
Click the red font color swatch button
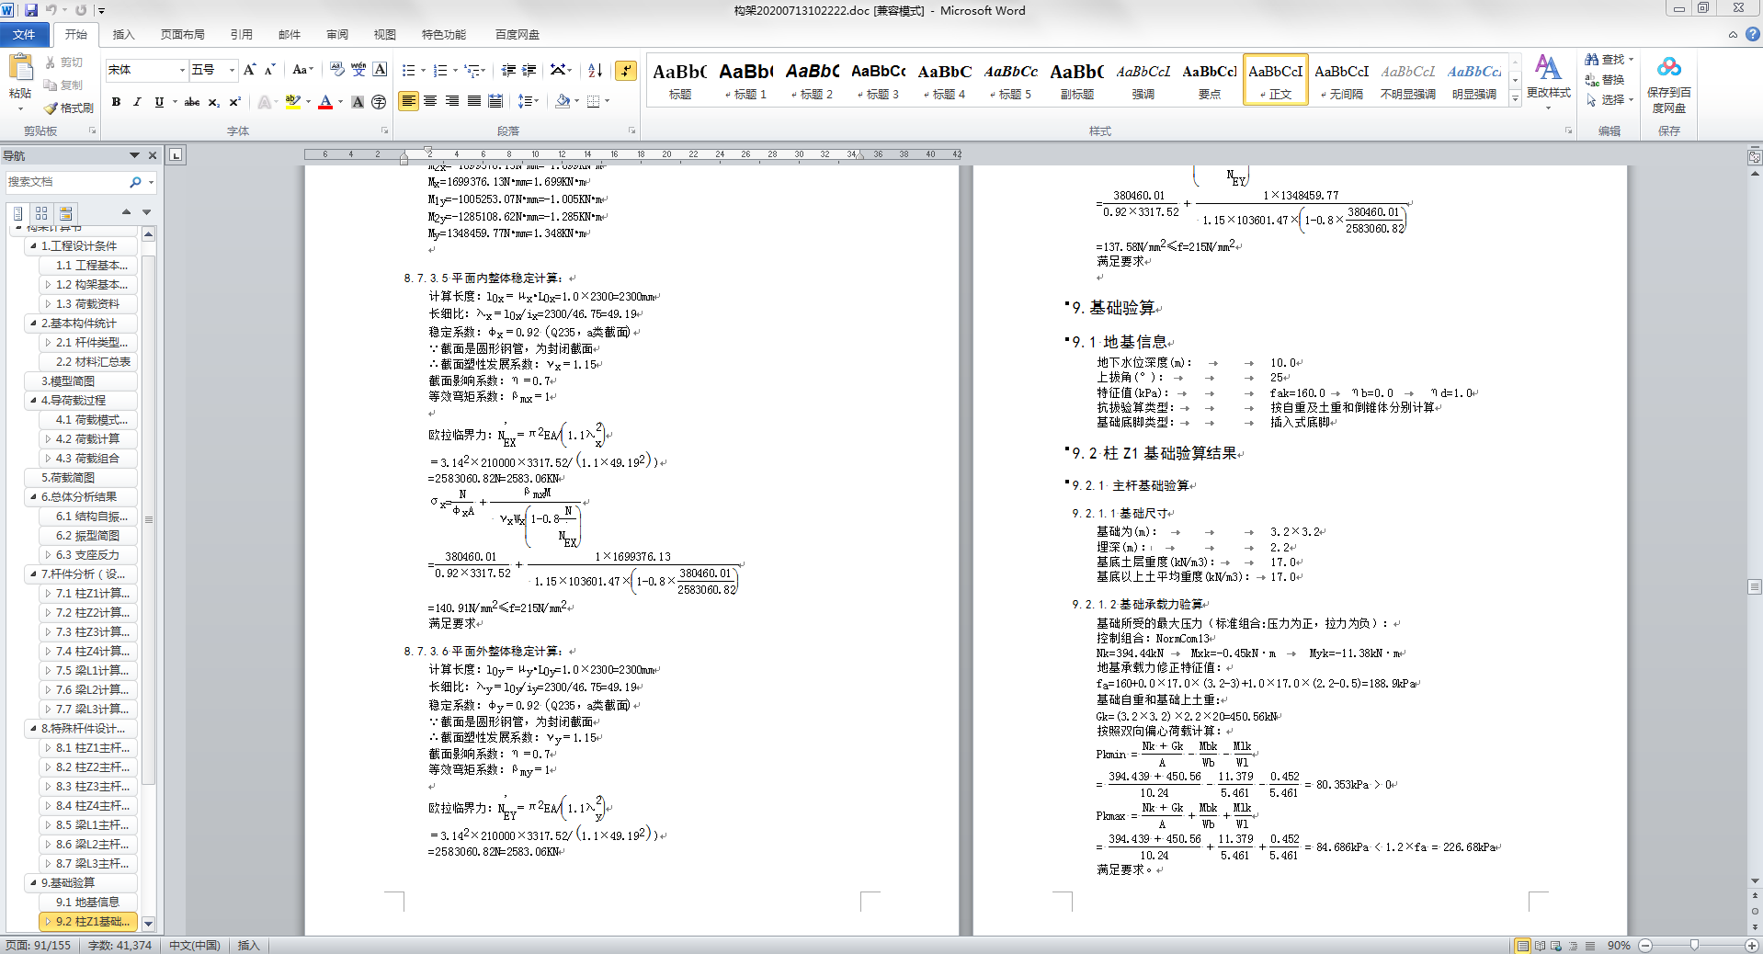pos(324,102)
